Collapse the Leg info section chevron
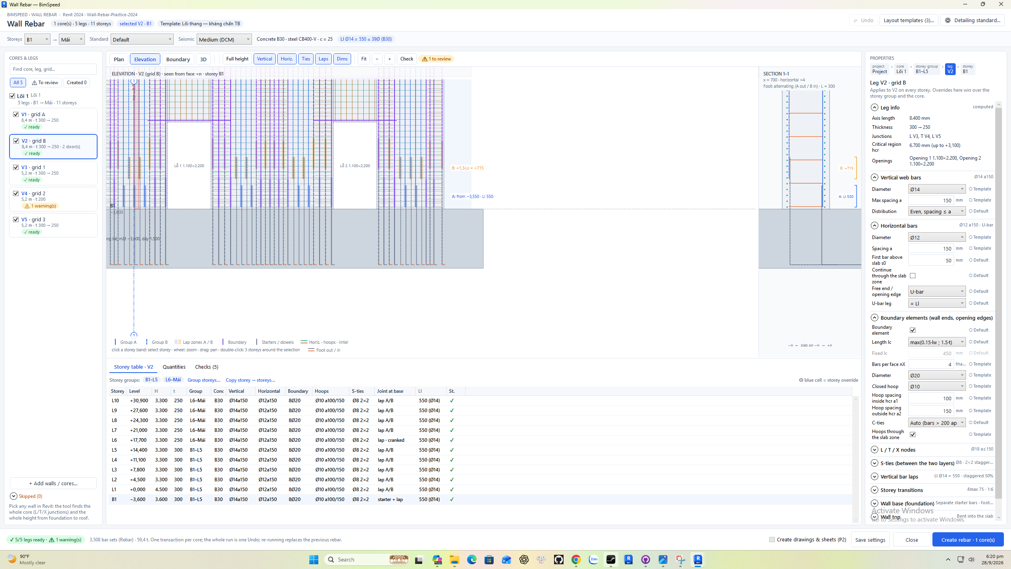 (874, 107)
